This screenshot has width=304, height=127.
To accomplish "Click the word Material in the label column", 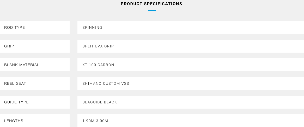I will point(30,65).
